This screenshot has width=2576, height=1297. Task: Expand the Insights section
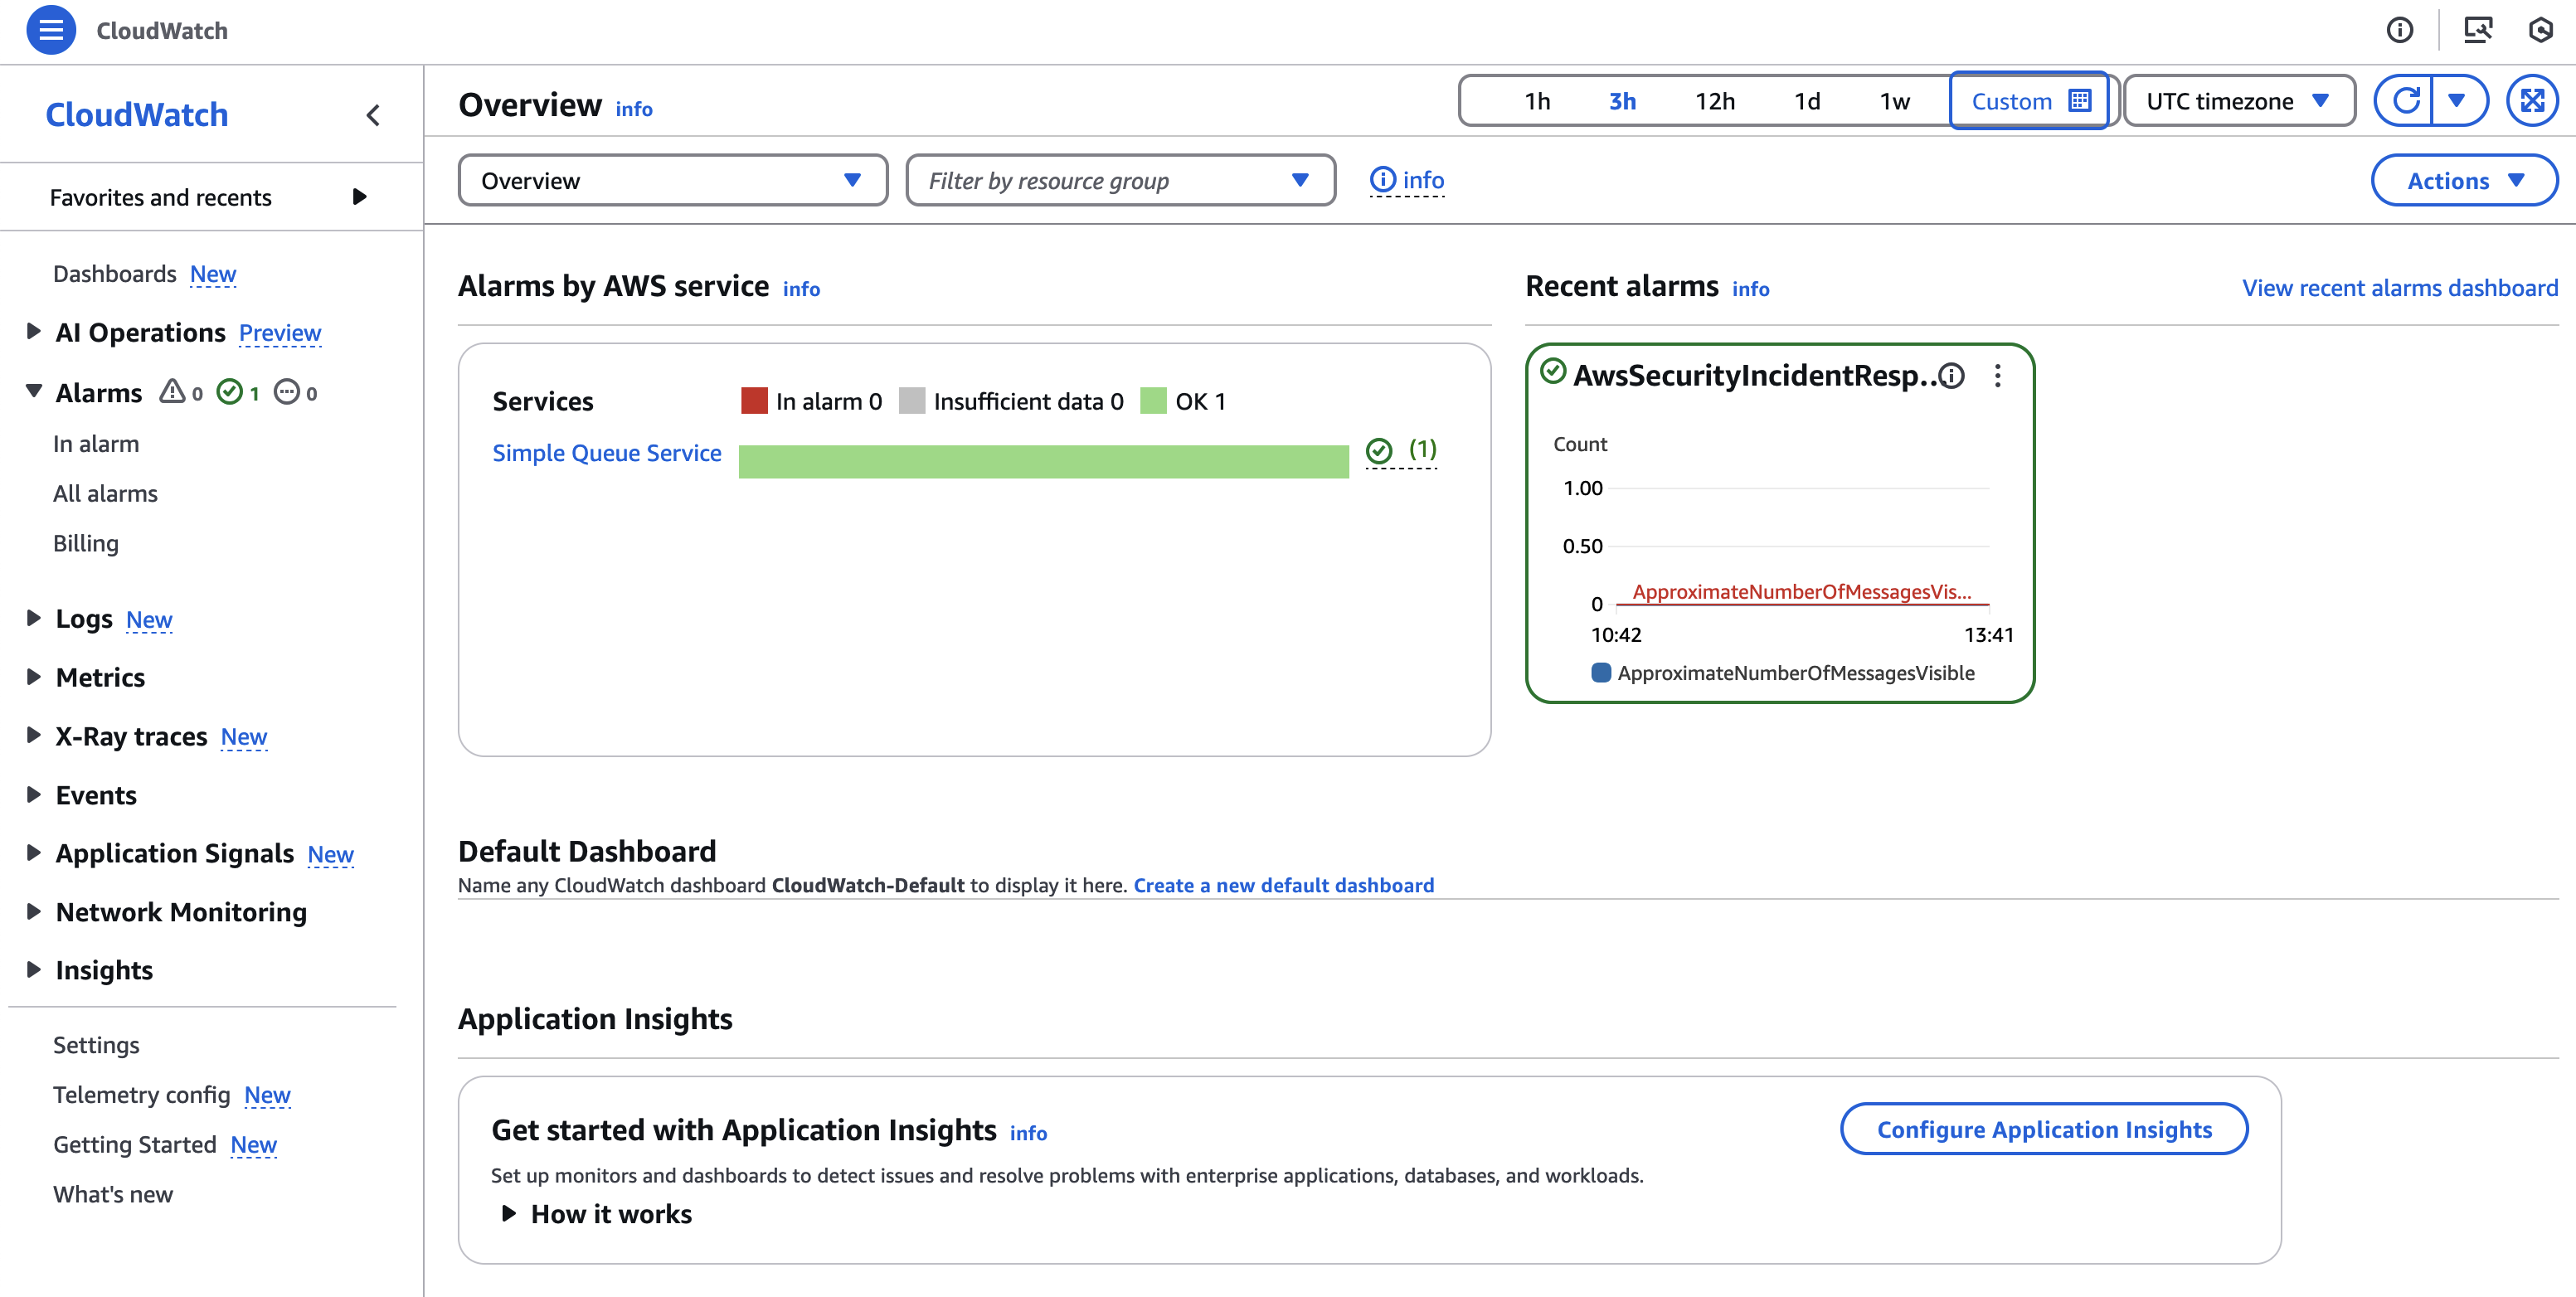pos(33,970)
